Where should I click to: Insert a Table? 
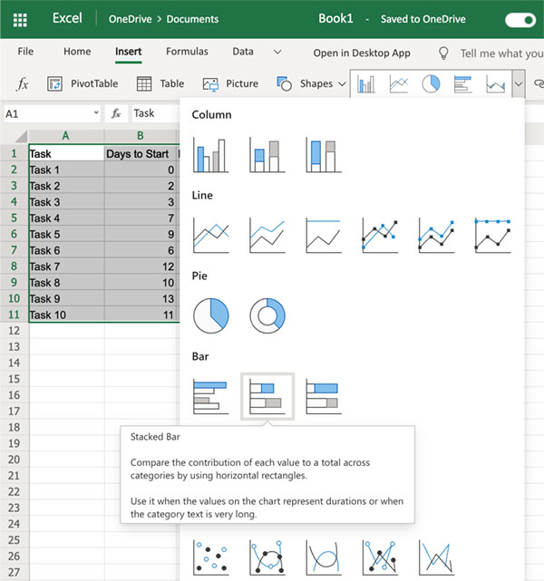tap(160, 83)
